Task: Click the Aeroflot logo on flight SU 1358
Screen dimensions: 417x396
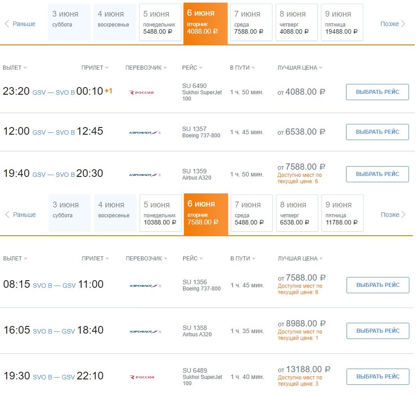Action: tap(145, 331)
